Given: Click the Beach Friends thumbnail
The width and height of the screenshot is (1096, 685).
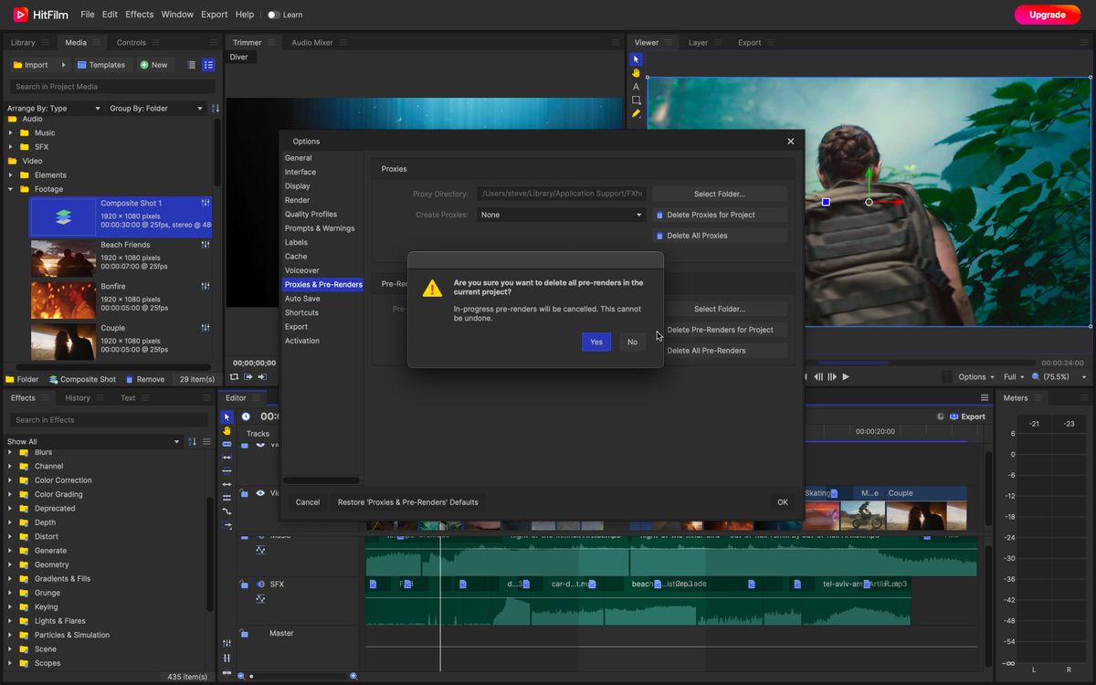Looking at the screenshot, I should [x=63, y=258].
